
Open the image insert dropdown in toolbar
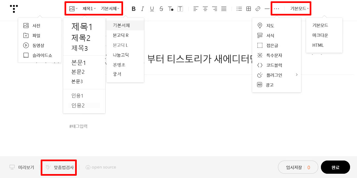click(73, 9)
